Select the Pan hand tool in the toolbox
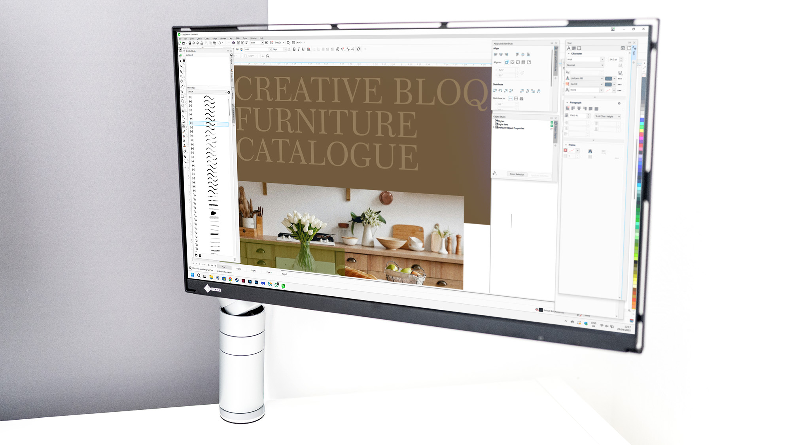Viewport: 791px width, 445px height. 182,81
